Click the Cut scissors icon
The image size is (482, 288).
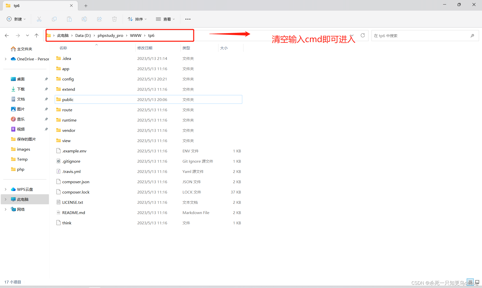point(39,19)
